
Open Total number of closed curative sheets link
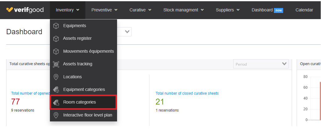coord(187,93)
